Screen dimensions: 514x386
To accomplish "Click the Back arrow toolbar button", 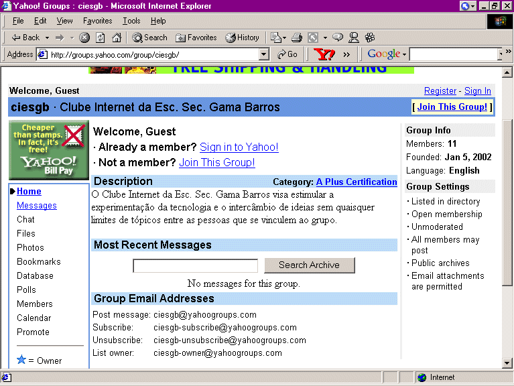I will tap(25, 38).
